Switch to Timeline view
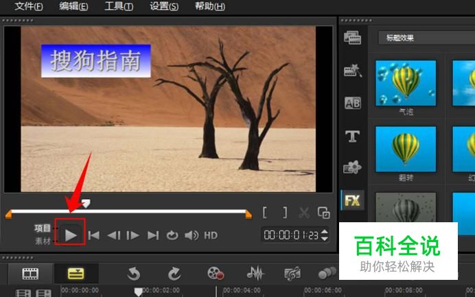Image resolution: width=475 pixels, height=297 pixels. click(76, 274)
